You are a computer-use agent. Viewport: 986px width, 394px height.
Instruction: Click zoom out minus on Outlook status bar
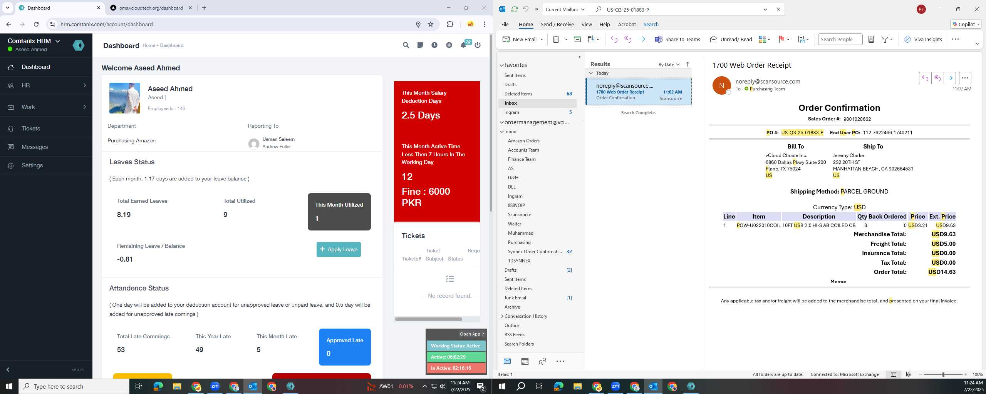point(921,374)
